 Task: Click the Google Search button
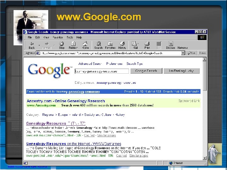click(146, 71)
